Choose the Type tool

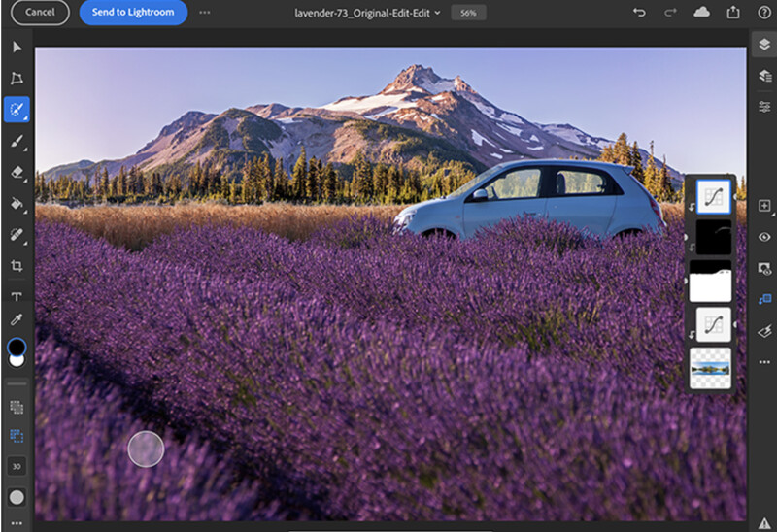(x=17, y=296)
